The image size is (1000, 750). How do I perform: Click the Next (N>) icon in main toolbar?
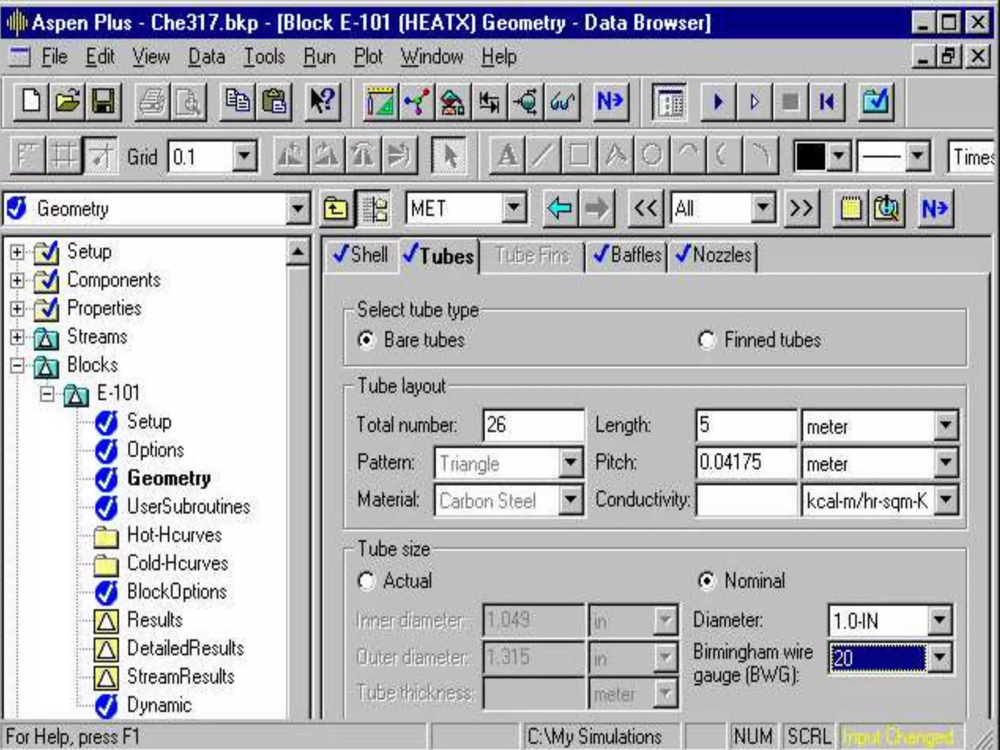coord(610,102)
